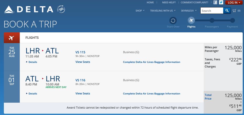Open the Need Help? menu link

[169, 3]
